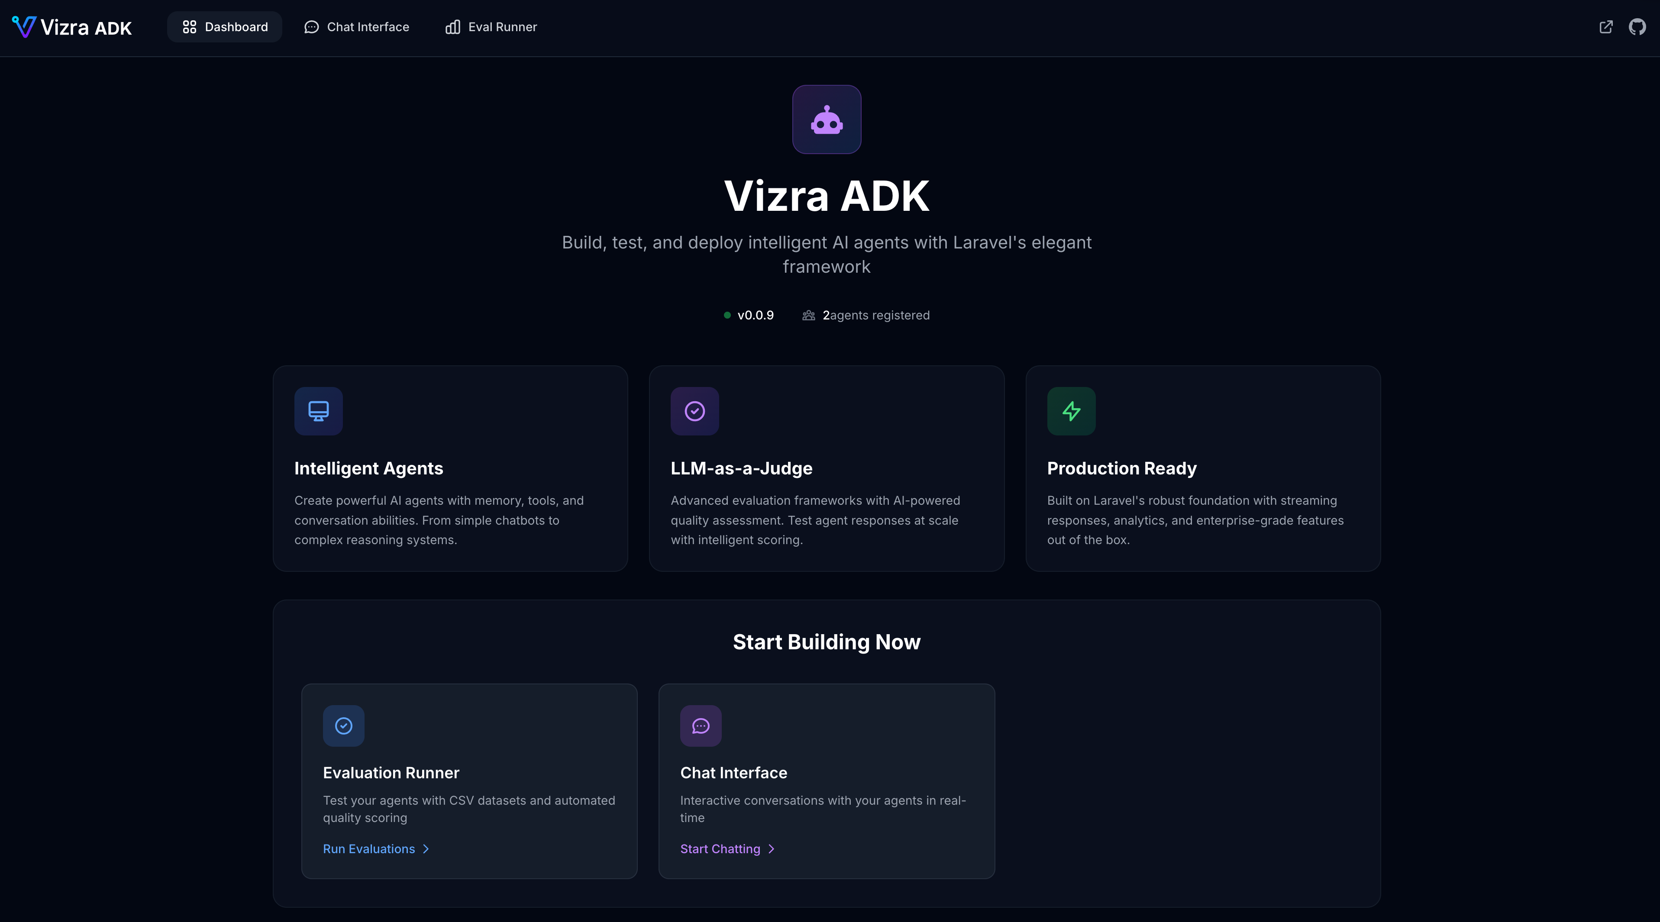Click the "Interactive conversations with your agents" text
Screen dimensions: 1660x922
point(823,809)
